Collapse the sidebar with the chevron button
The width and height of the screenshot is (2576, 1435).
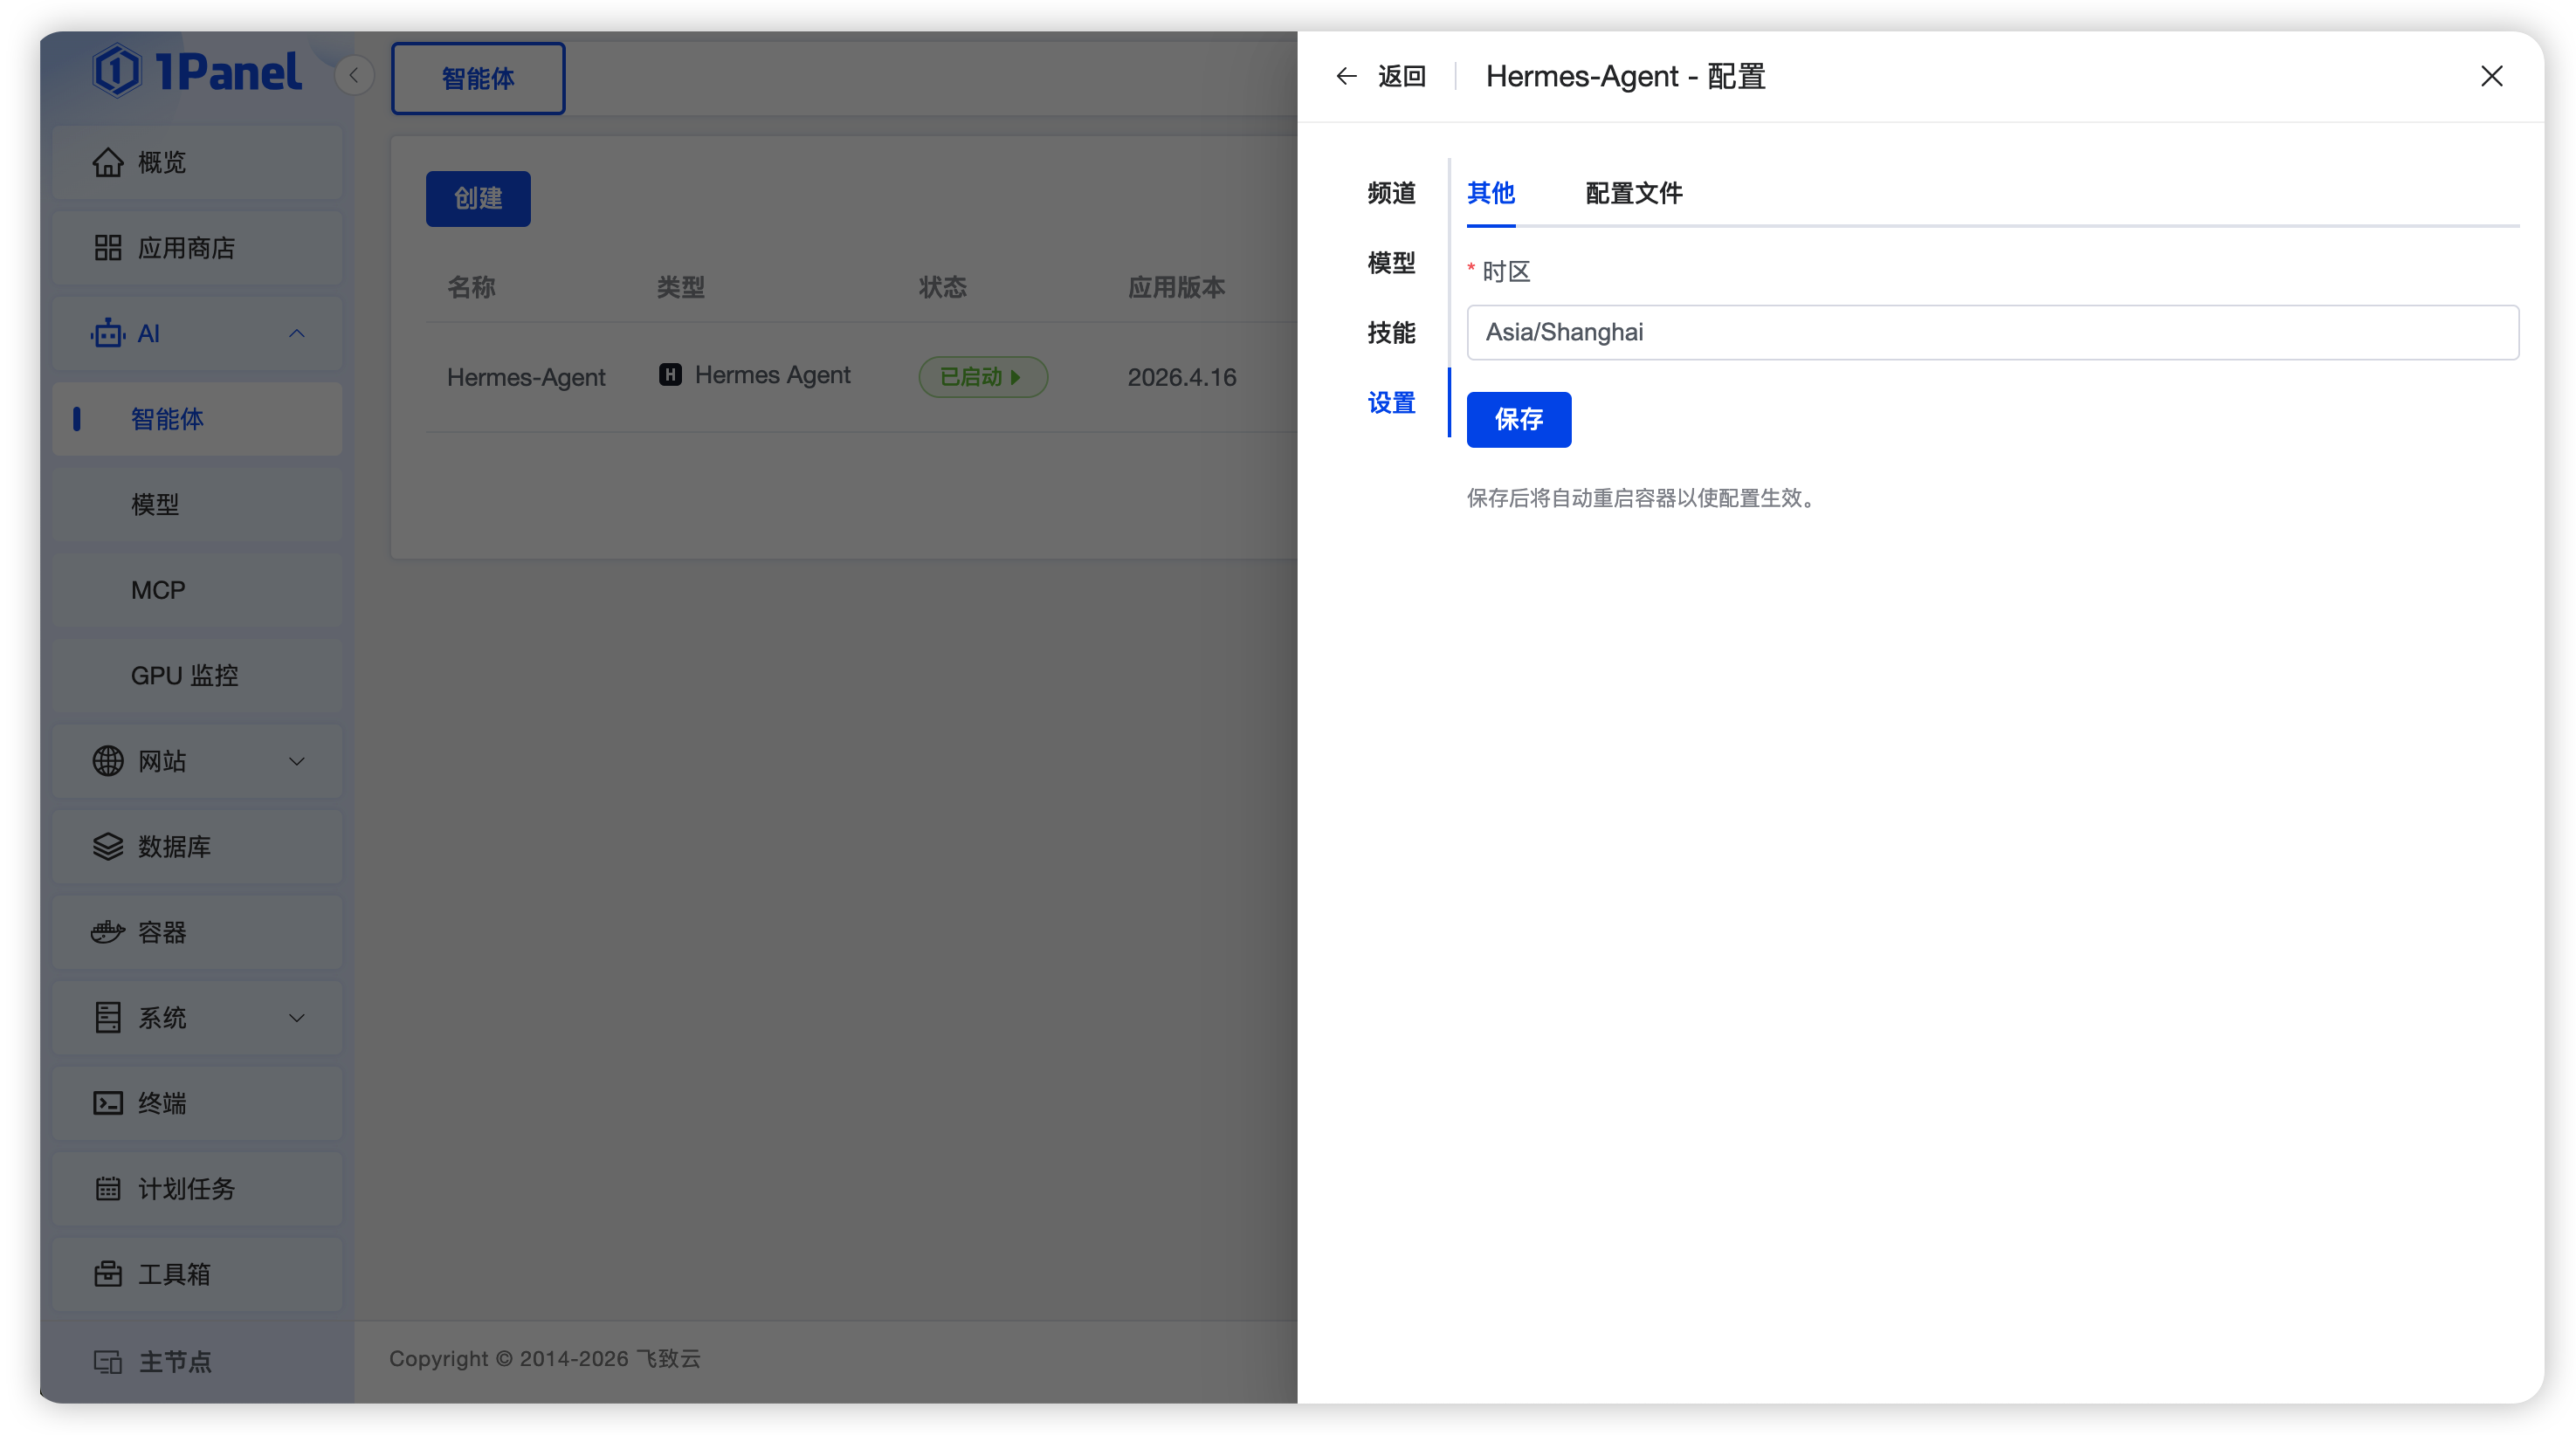coord(354,75)
